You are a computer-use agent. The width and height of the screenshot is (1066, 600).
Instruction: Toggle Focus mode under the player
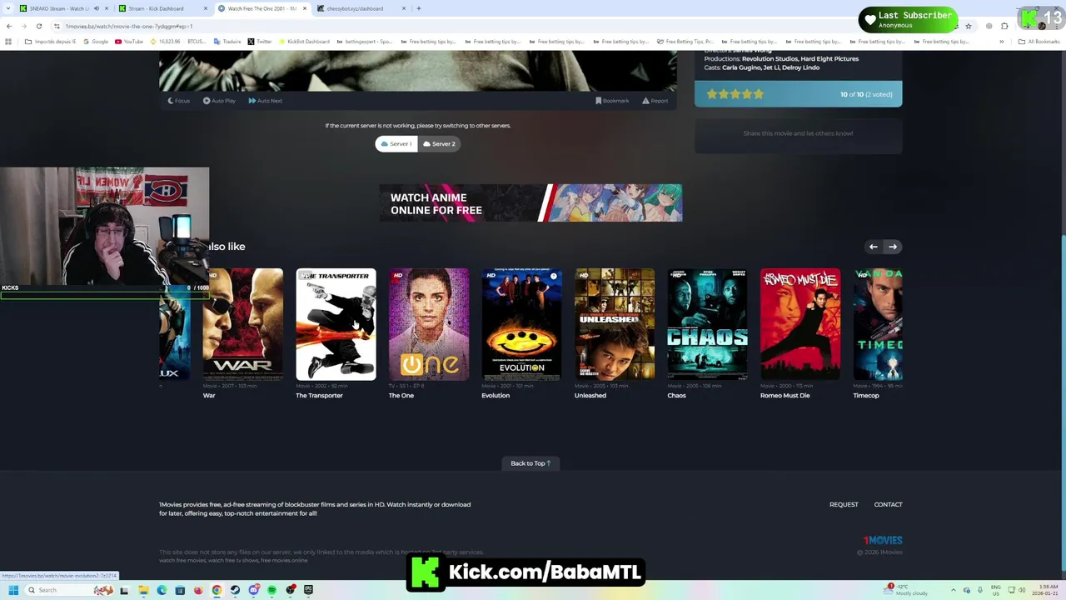(x=179, y=101)
